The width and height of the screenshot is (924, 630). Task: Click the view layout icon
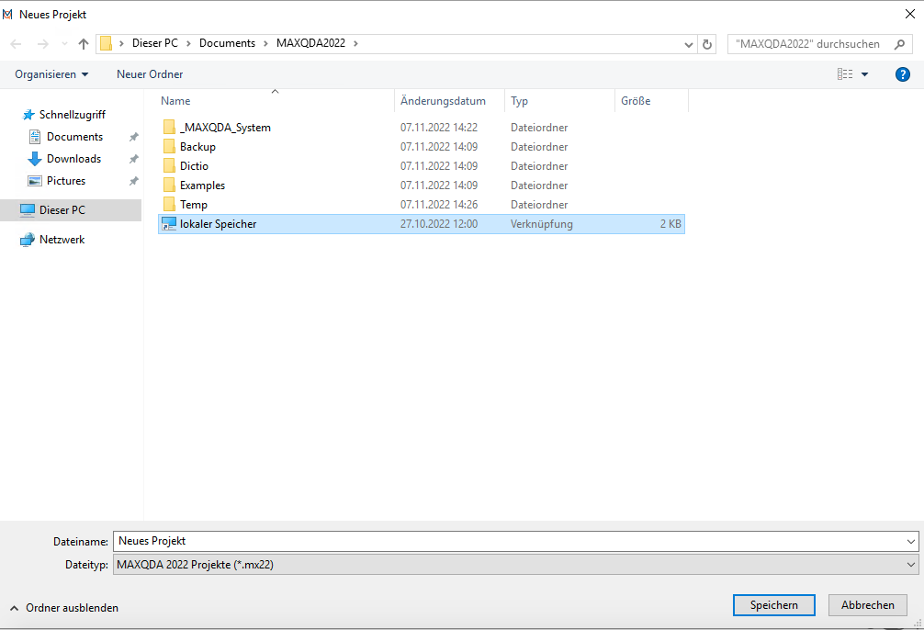coord(845,74)
